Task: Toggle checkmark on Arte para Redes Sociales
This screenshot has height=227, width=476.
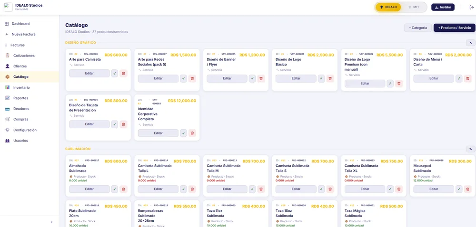Action: point(183,79)
